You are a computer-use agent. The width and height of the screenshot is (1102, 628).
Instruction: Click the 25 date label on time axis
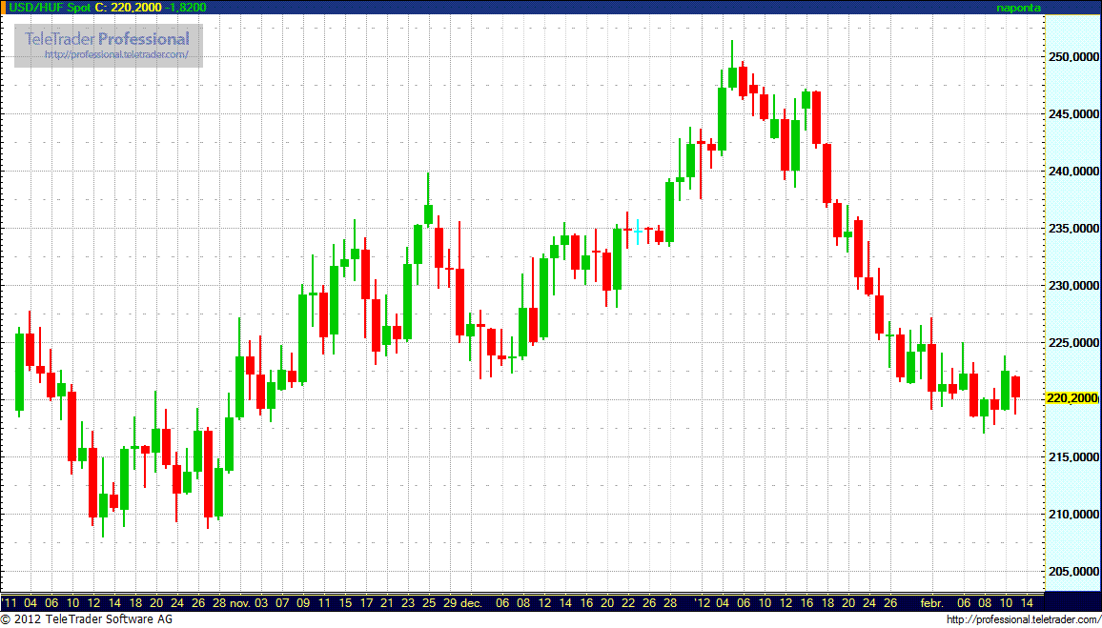pyautogui.click(x=429, y=602)
